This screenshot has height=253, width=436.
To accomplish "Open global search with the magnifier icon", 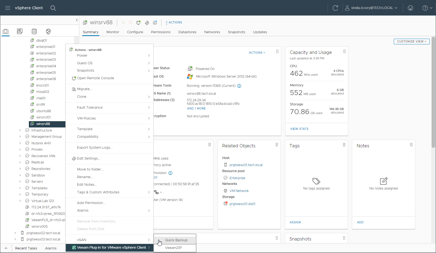I will click(53, 8).
